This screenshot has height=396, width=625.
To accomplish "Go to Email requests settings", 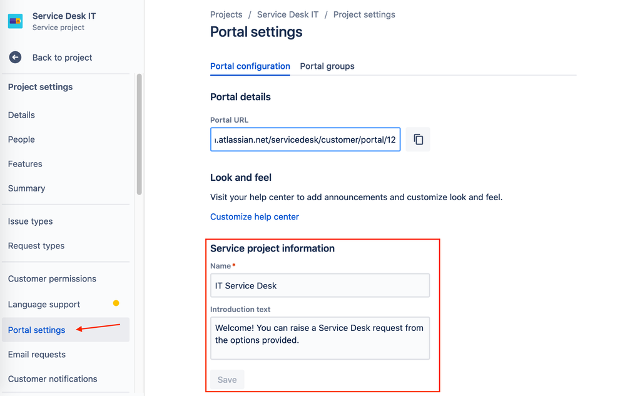I will click(37, 355).
